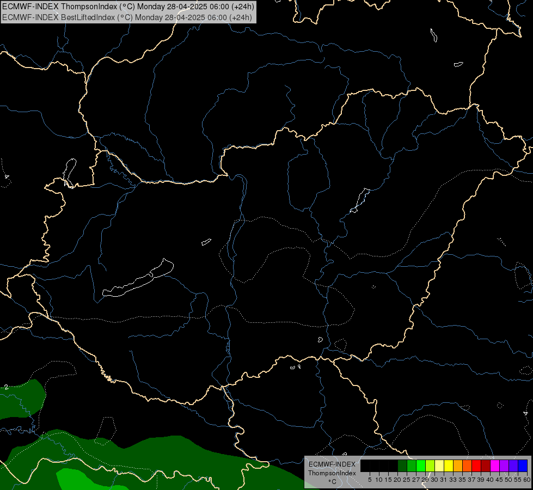Click legend tick label 35
The width and height of the screenshot is (533, 490).
click(462, 480)
